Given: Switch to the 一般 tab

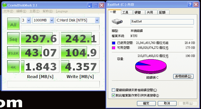Looking at the screenshot, I should 115,12.
